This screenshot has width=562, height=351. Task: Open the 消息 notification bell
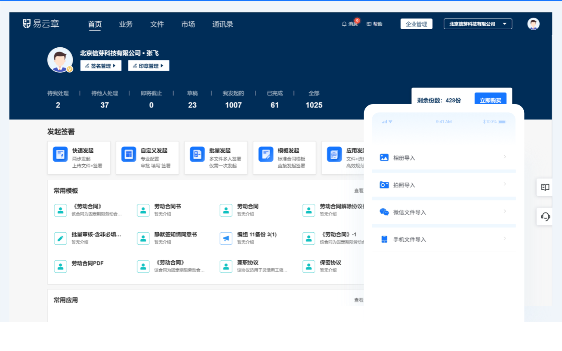344,24
